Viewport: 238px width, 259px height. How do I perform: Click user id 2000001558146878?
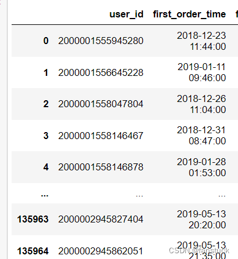(x=100, y=167)
